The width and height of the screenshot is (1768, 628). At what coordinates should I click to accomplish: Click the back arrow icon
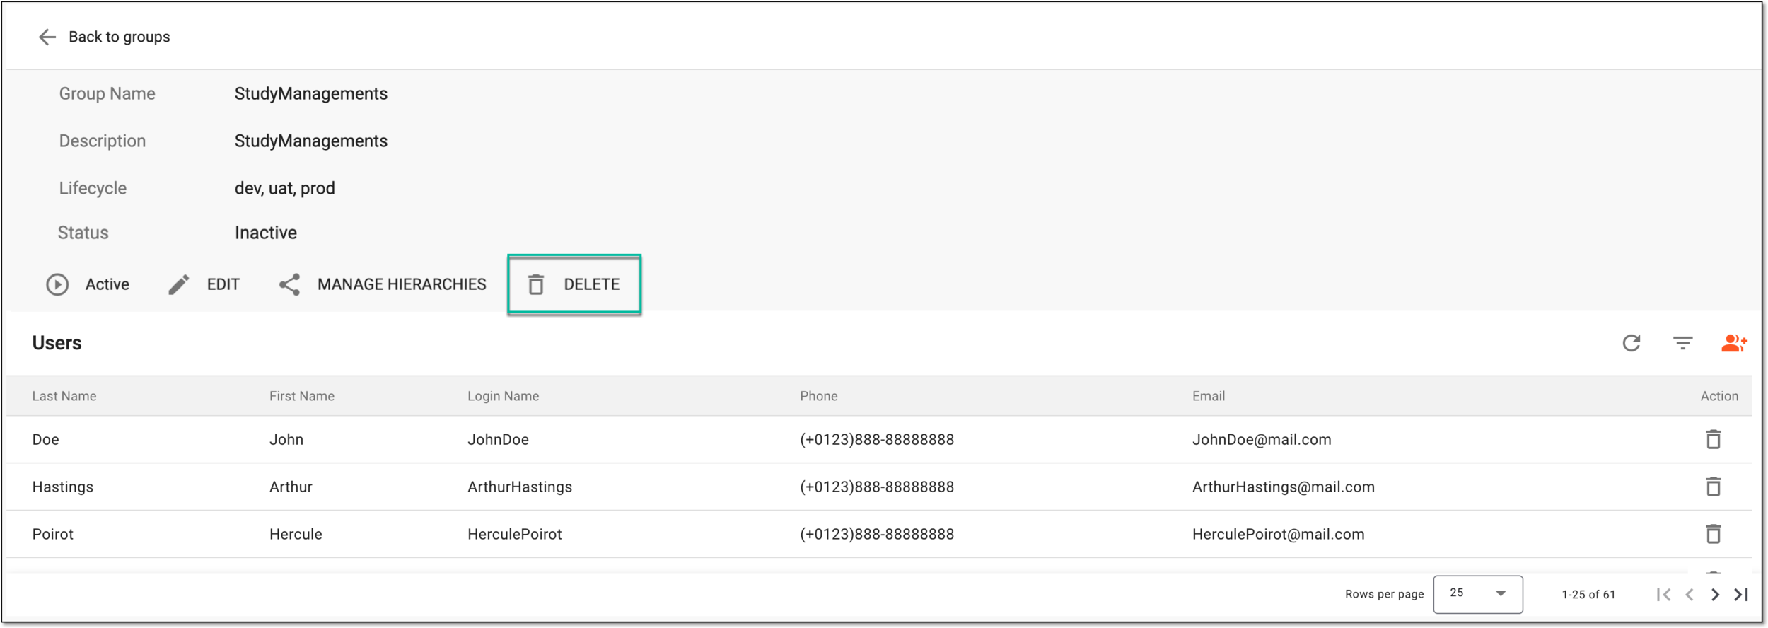(47, 37)
